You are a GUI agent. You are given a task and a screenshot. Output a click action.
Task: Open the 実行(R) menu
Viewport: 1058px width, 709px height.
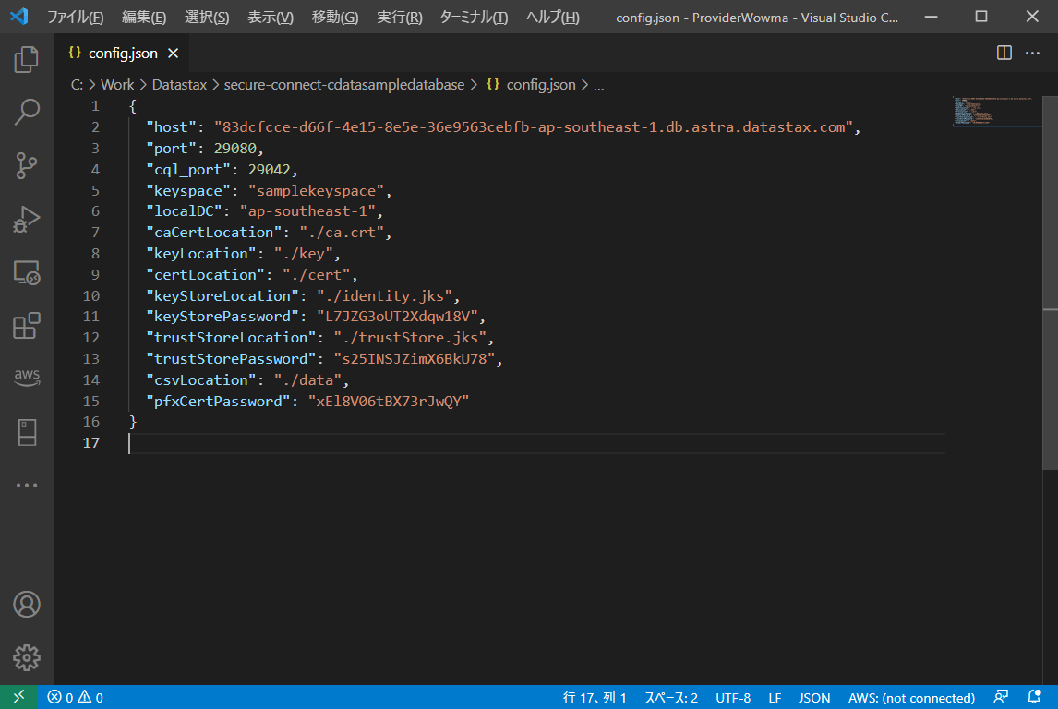(400, 17)
